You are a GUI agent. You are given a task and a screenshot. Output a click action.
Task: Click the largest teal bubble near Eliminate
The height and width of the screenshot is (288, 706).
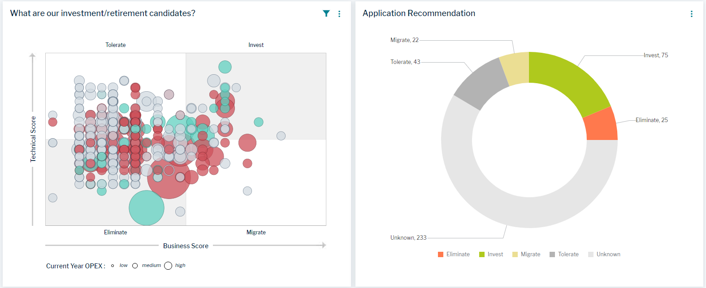tap(147, 208)
